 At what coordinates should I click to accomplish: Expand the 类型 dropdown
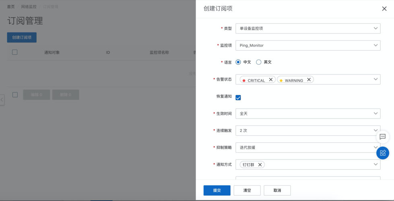pos(308,29)
